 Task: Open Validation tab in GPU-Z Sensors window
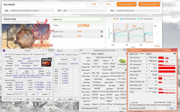[x=148, y=54]
